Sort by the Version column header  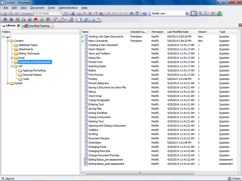208,32
